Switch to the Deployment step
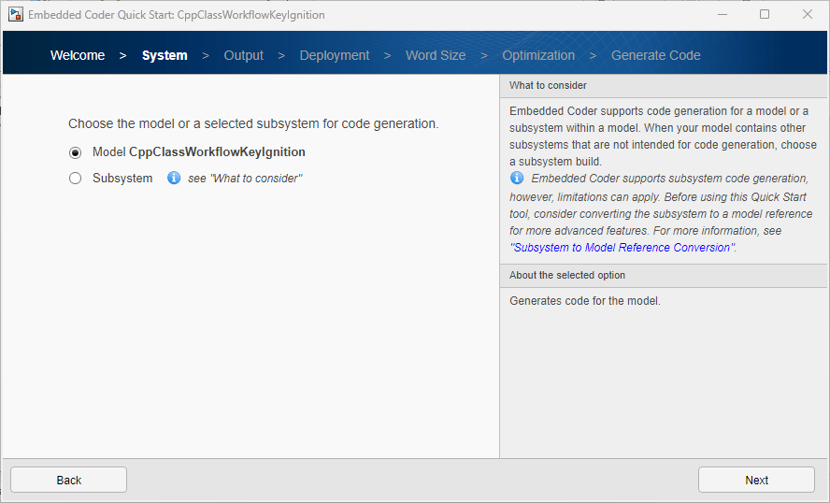The height and width of the screenshot is (503, 830). coord(335,55)
